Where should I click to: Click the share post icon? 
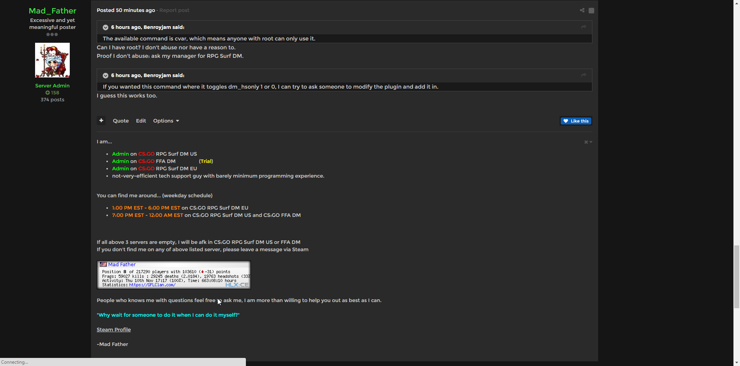[x=582, y=10]
